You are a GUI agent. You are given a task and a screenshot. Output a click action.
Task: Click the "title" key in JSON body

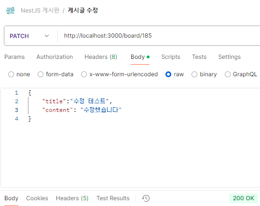[54, 101]
